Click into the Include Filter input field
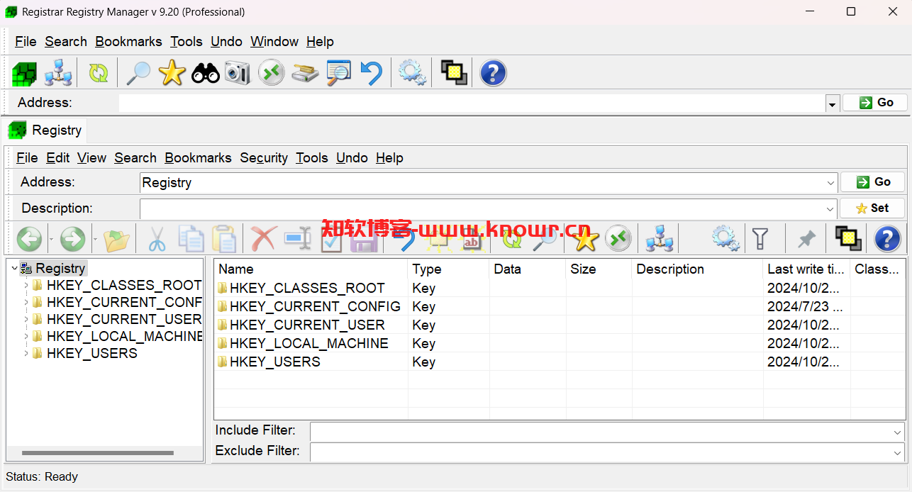The width and height of the screenshot is (912, 492). pyautogui.click(x=607, y=431)
